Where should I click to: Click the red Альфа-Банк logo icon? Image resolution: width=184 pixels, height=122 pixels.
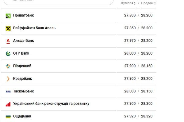pos(8,41)
